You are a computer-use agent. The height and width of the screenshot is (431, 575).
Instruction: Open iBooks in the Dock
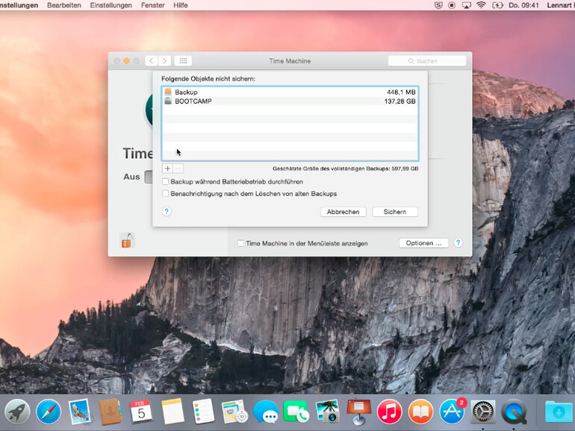[420, 412]
